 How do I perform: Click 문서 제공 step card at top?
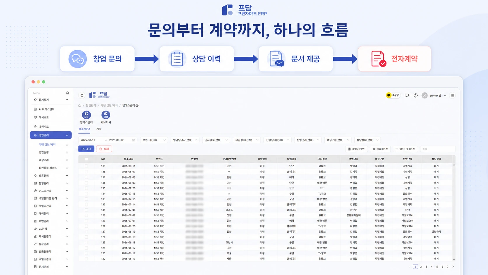pos(296,59)
